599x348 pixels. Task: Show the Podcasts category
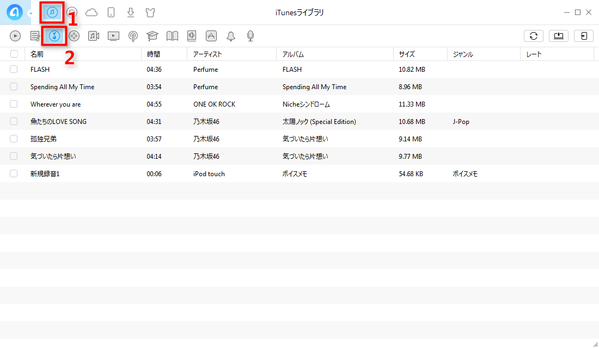(x=133, y=36)
